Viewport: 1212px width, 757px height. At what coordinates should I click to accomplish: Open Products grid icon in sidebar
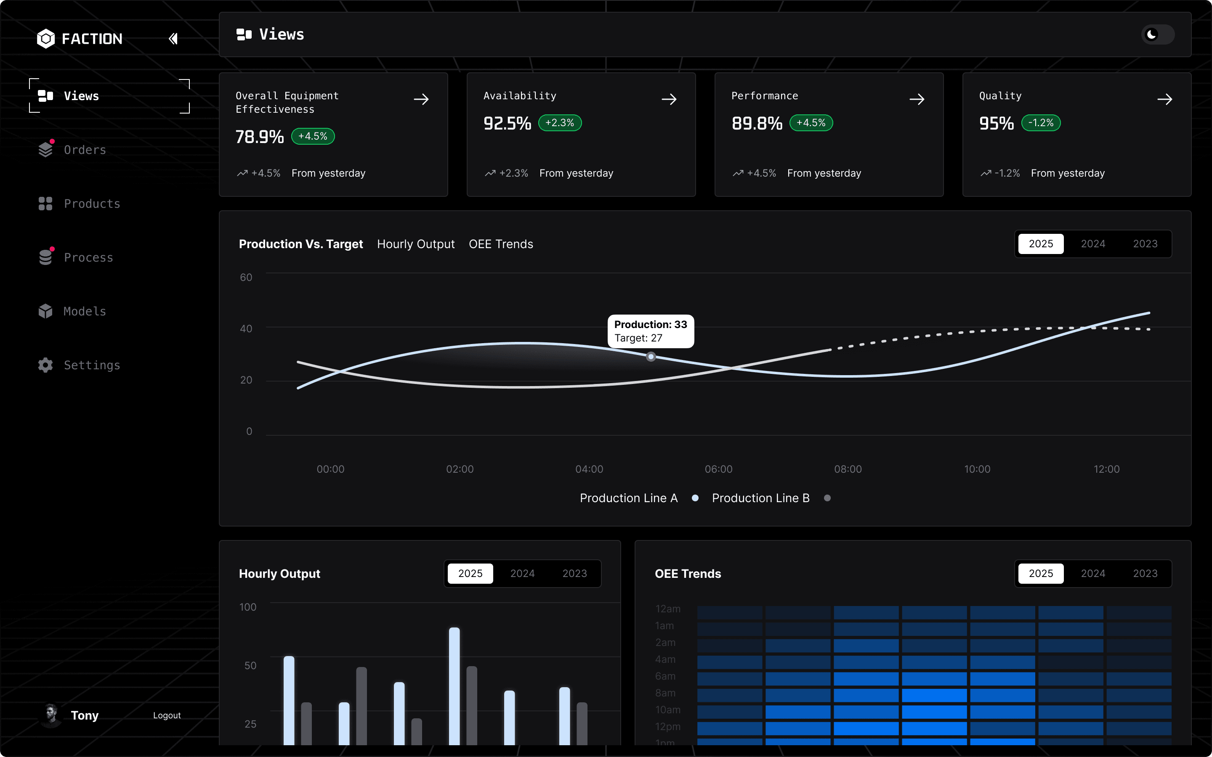pos(45,203)
